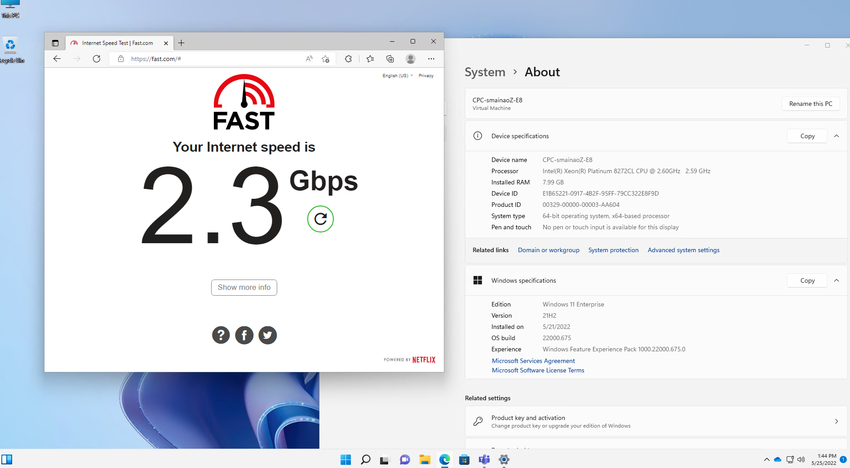Click the Netflix logo link
The width and height of the screenshot is (850, 468).
coord(424,360)
